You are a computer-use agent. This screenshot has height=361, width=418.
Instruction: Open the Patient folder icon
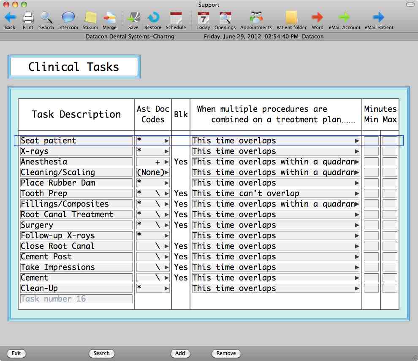pyautogui.click(x=291, y=18)
